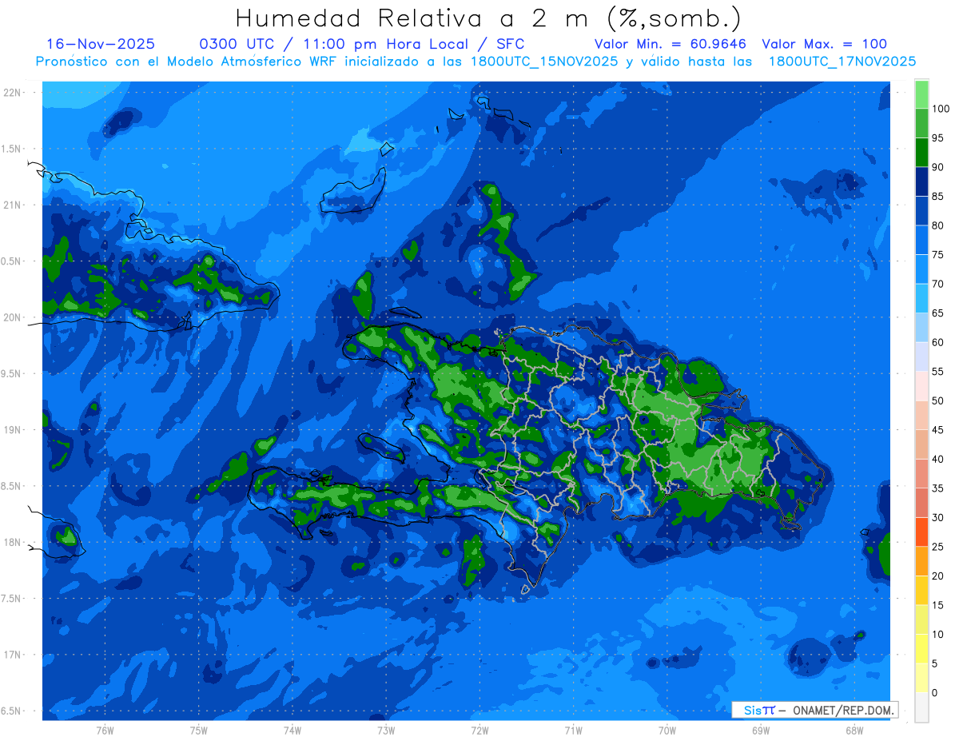Click the legend value "90"
This screenshot has height=741, width=959.
937,167
